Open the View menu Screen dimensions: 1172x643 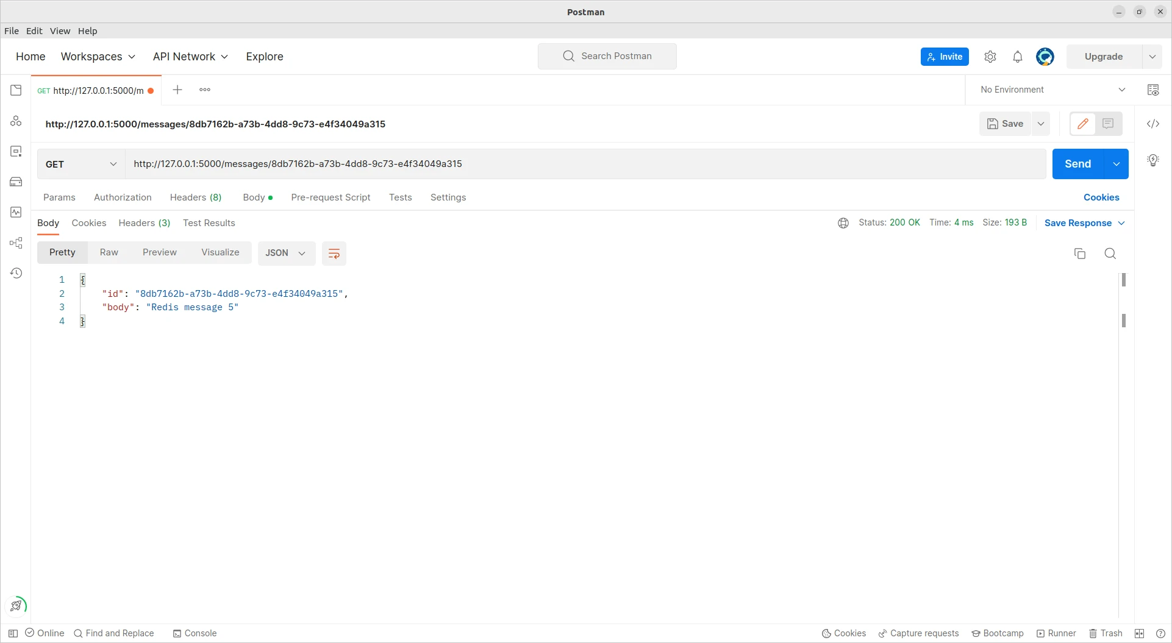pos(60,31)
